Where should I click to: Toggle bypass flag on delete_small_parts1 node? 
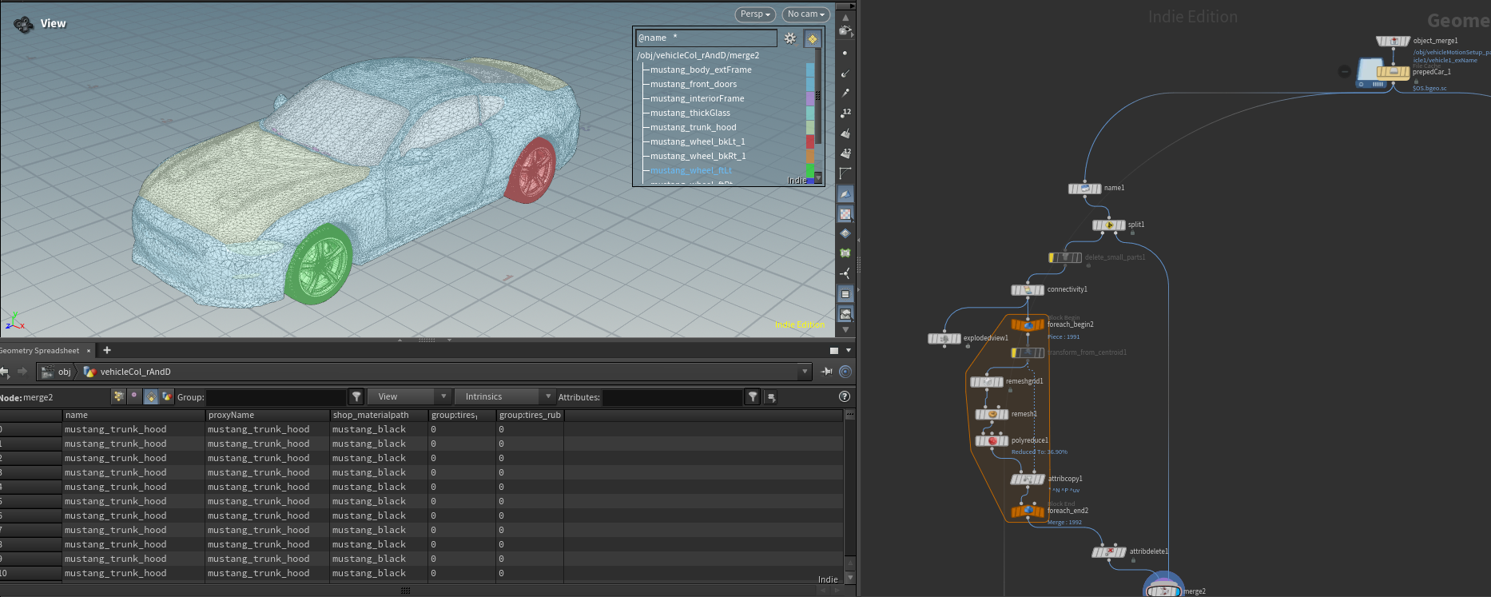1053,257
